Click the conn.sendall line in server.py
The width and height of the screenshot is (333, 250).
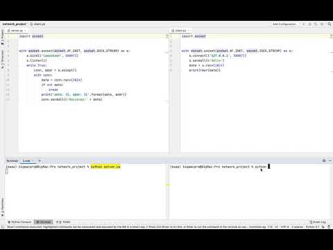click(x=72, y=99)
